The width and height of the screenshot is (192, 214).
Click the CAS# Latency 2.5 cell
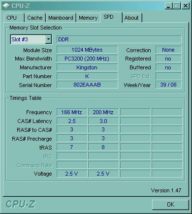72,121
